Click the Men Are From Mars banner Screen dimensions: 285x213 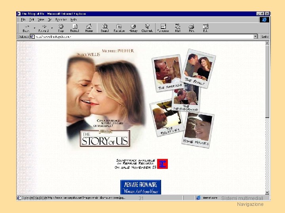(x=141, y=187)
